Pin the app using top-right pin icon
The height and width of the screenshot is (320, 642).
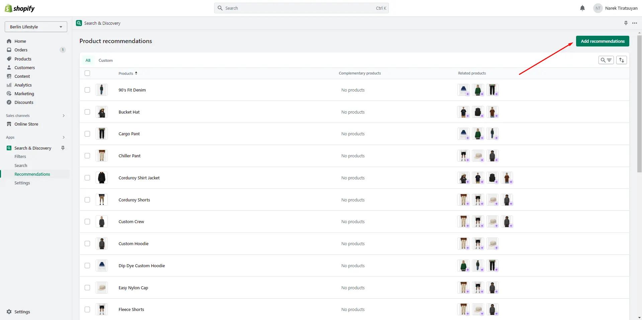click(626, 23)
